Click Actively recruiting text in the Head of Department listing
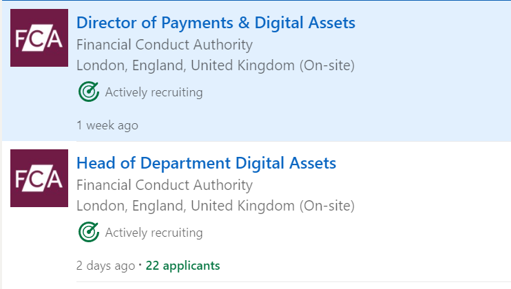Viewport: 511px width, 289px height. [154, 233]
